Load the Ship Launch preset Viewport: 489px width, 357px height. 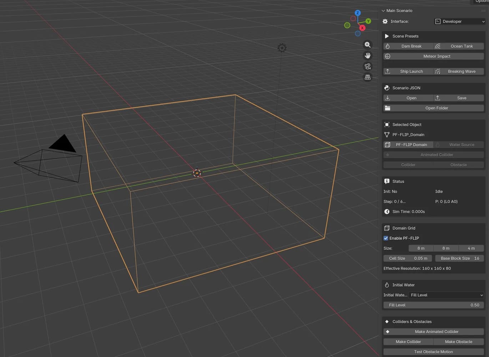(x=408, y=71)
